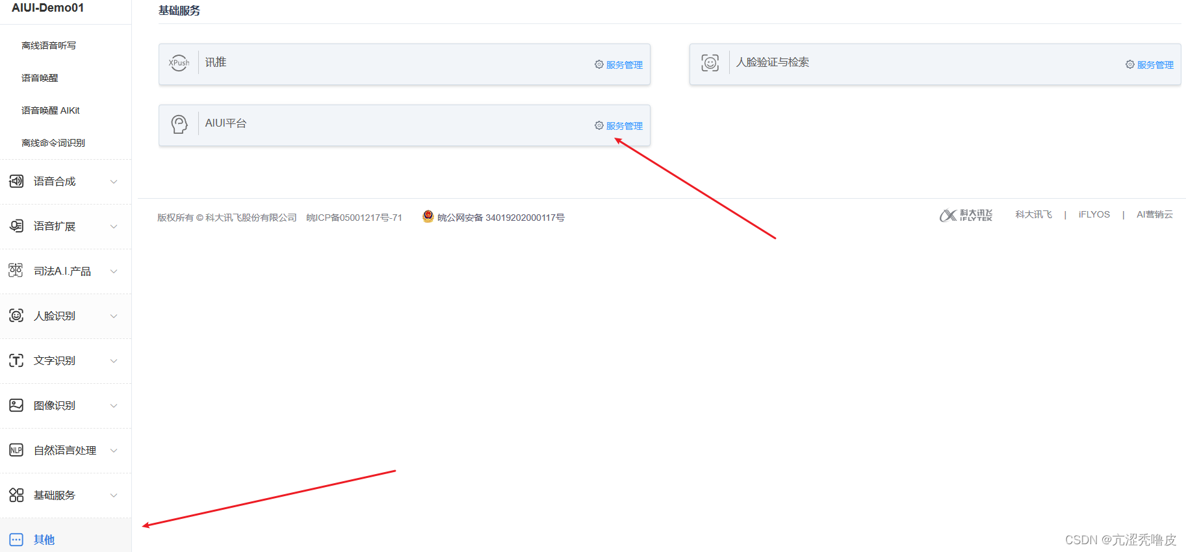This screenshot has height=552, width=1186.
Task: Open the AI营销云 footer link
Action: pos(1155,214)
